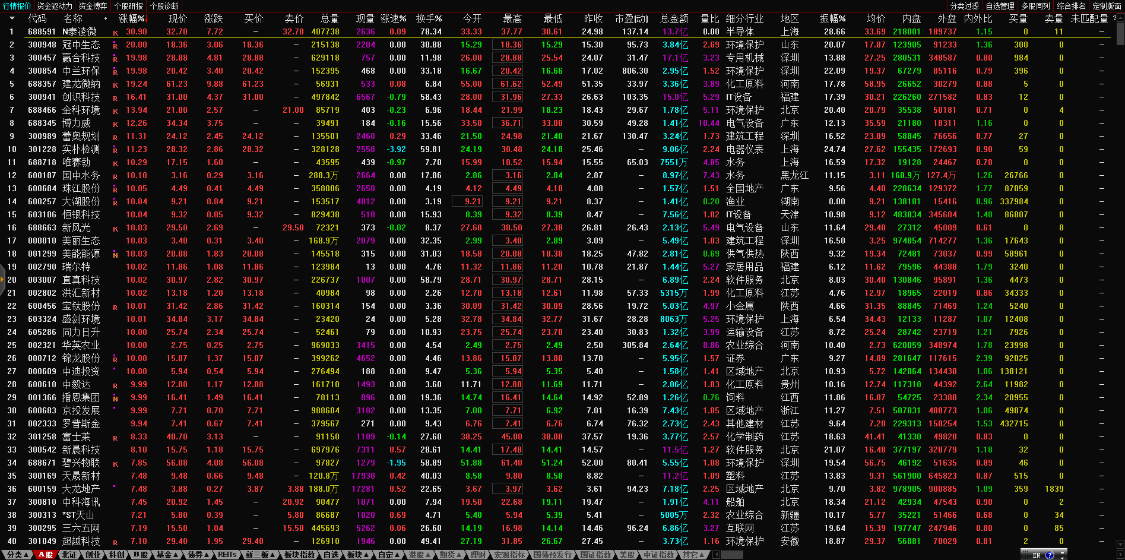The image size is (1125, 560).
Task: Click the N marker beside 美能能源
Action: (x=115, y=255)
